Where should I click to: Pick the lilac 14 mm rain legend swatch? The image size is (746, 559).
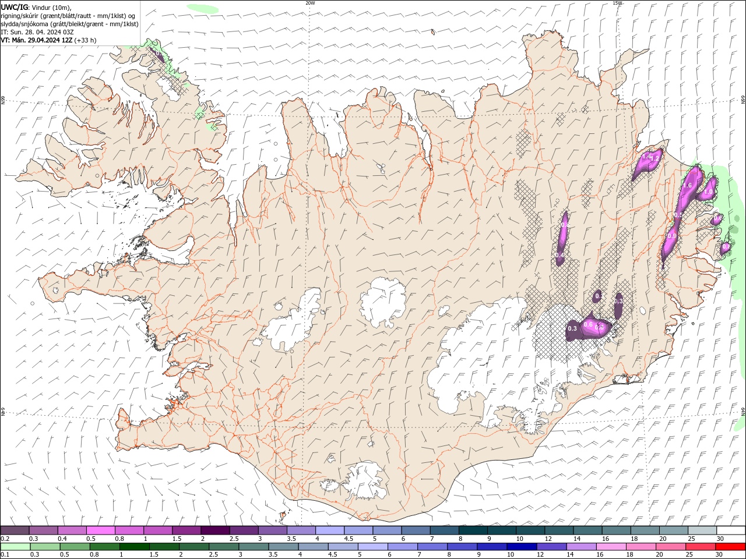581,547
